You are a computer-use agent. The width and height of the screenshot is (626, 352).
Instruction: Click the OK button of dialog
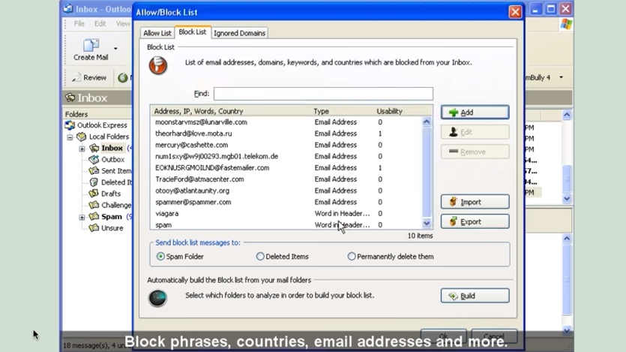[444, 336]
